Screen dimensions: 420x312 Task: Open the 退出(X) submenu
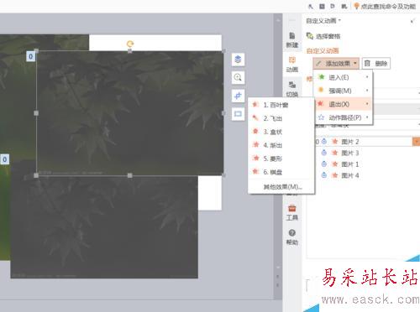click(344, 104)
